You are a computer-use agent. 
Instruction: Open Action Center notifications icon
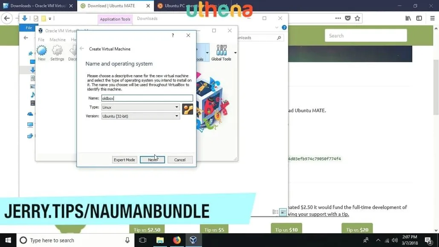[x=428, y=240]
